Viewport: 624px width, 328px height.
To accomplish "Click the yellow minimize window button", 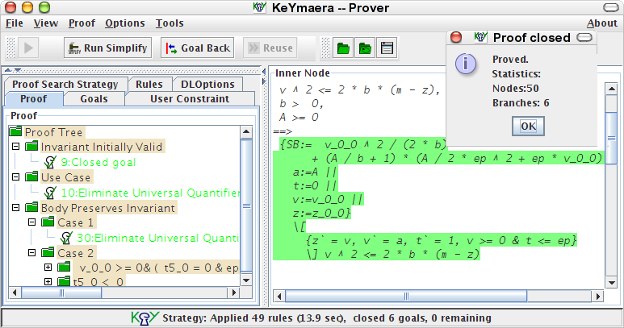I will coord(27,7).
